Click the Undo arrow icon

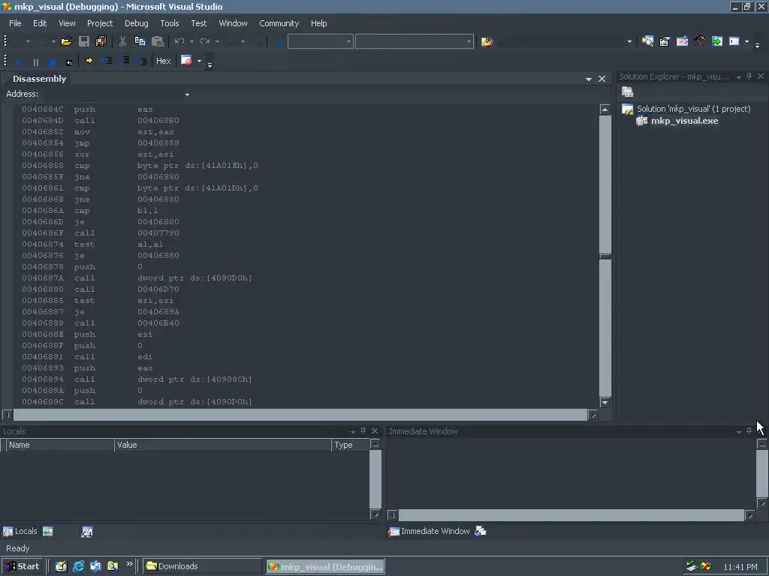pyautogui.click(x=179, y=42)
